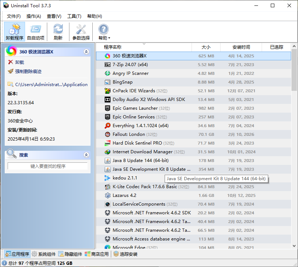Viewport: 298px width, 267px height.
Task: Click the Lazarus 4.2 icon
Action: pyautogui.click(x=107, y=195)
